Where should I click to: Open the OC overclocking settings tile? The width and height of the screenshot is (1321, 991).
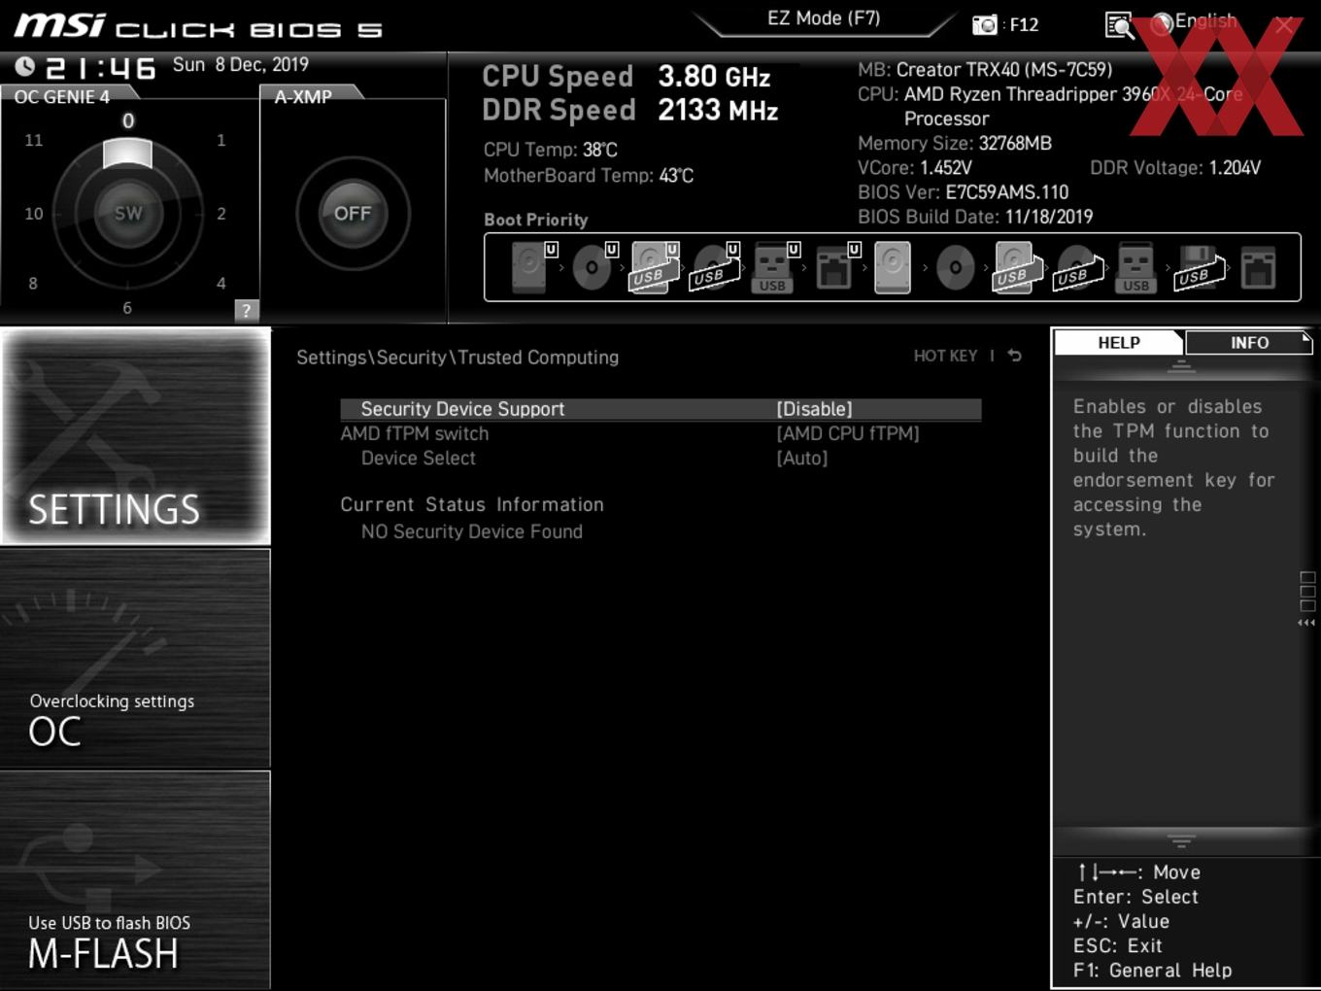point(135,659)
